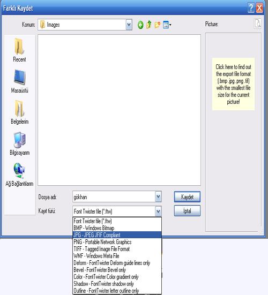Expand the Konum folder dropdown
This screenshot has height=295, width=268.
point(129,25)
